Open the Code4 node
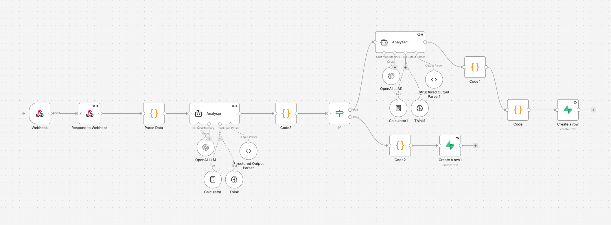 [475, 67]
